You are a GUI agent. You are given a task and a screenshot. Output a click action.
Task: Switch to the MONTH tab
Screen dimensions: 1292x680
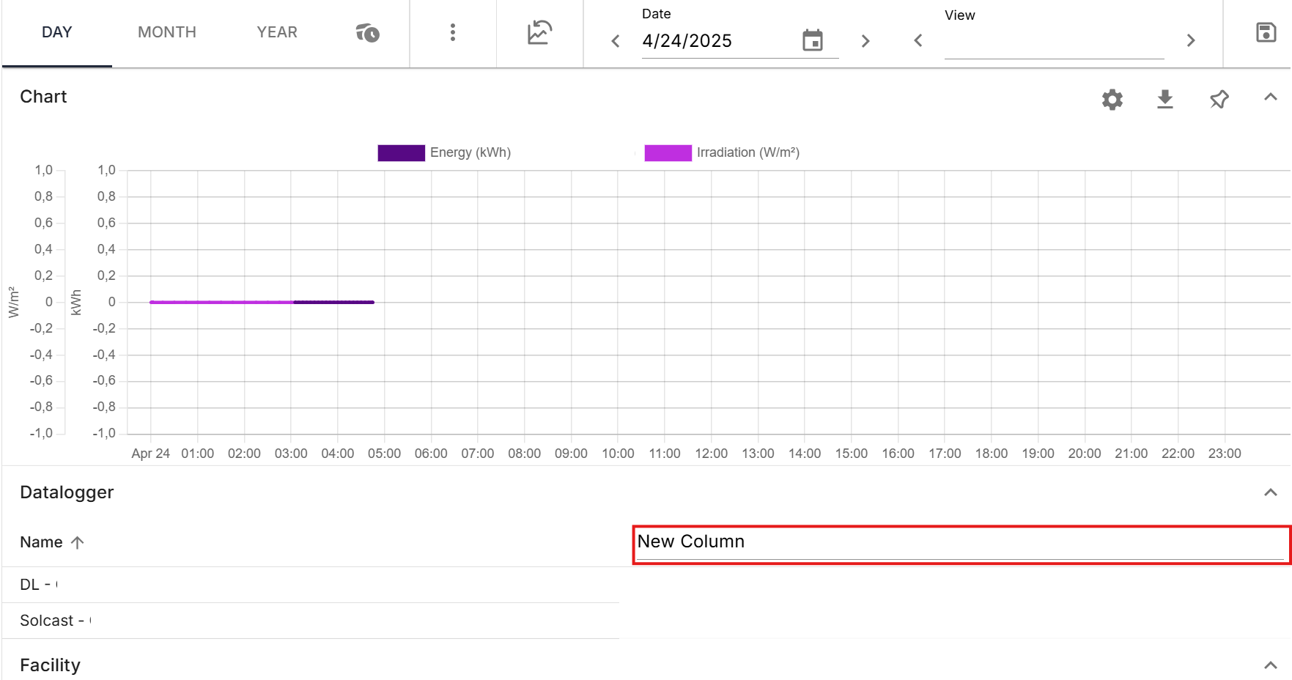point(167,33)
